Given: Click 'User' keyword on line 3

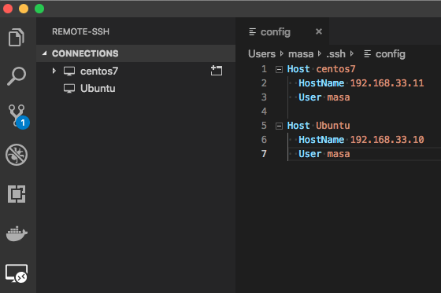Looking at the screenshot, I should coord(310,97).
